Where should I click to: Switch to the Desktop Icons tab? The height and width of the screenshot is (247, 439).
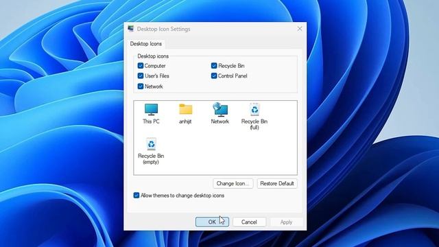point(146,44)
